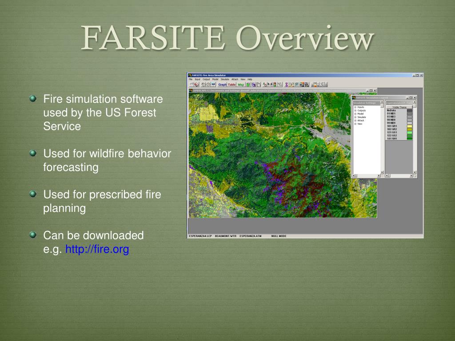Click the purple hourglass toolbar icon
This screenshot has height=341, width=455.
pyautogui.click(x=287, y=84)
